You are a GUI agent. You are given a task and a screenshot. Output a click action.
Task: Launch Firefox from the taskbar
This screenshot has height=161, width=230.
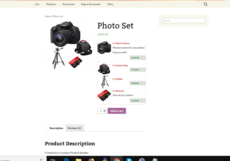pos(91,160)
